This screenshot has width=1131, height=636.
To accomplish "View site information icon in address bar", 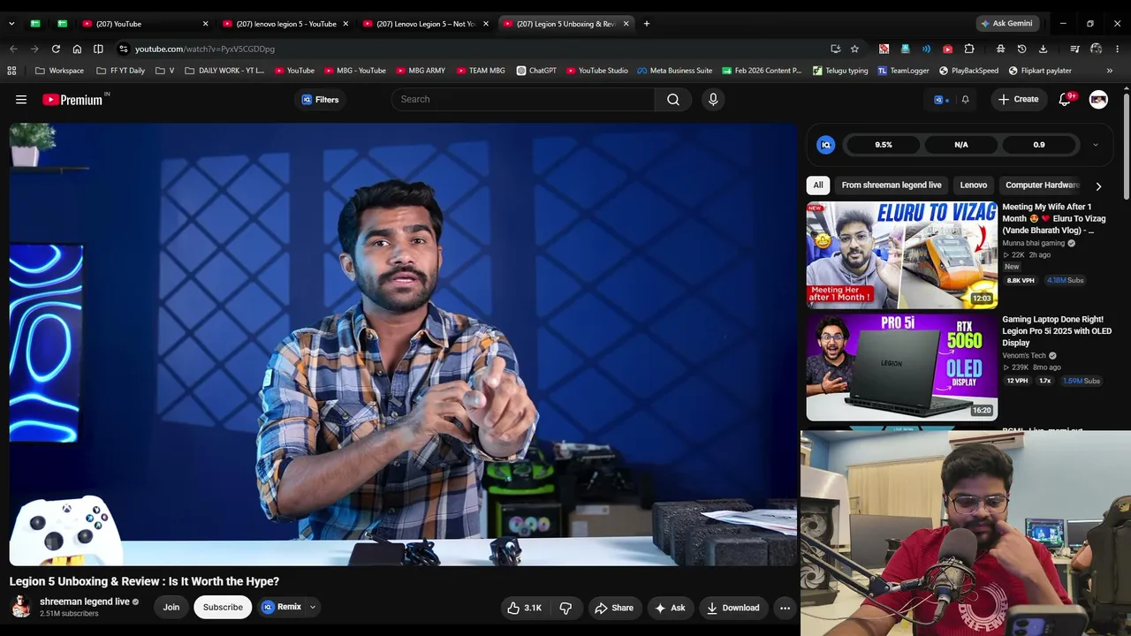I will coord(124,49).
